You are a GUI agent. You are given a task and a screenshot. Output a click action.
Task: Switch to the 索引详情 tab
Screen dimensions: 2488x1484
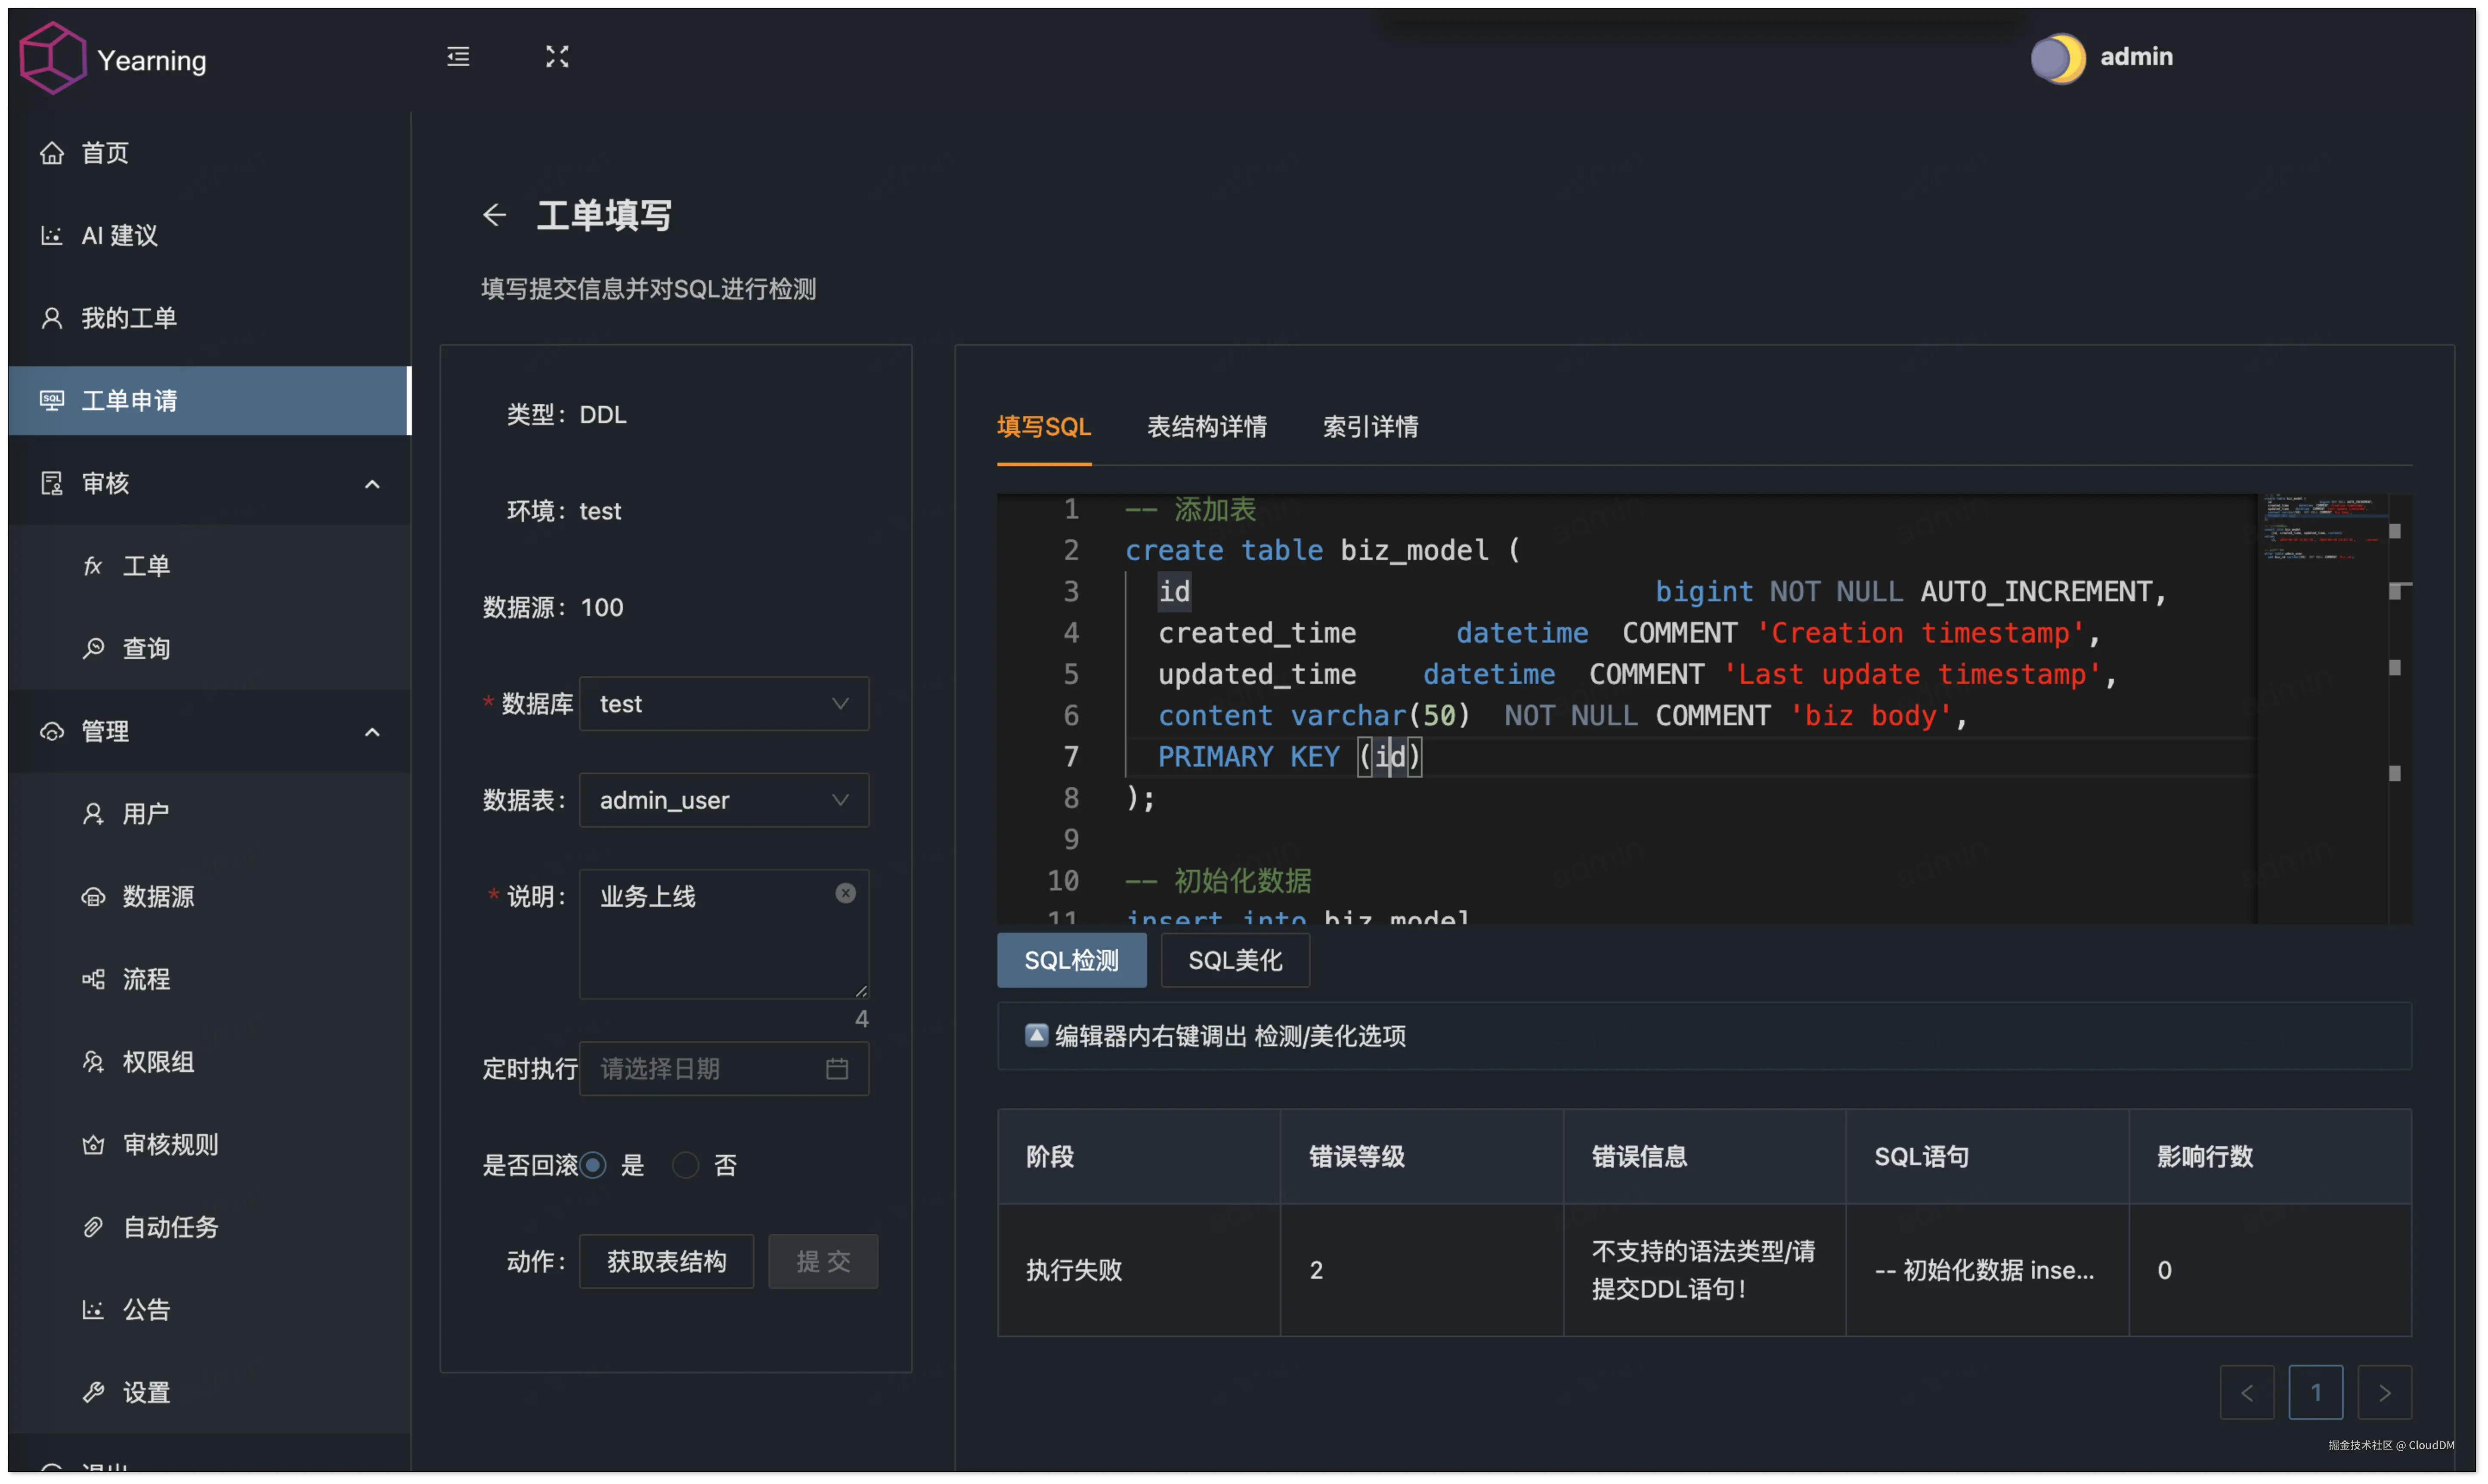[1370, 427]
